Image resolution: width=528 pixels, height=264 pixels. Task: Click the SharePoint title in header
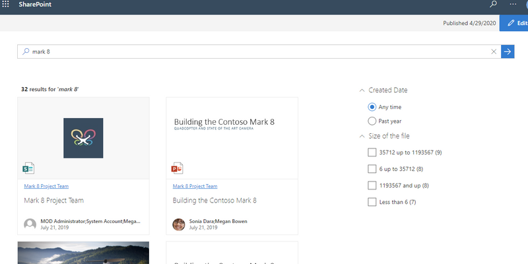[35, 5]
